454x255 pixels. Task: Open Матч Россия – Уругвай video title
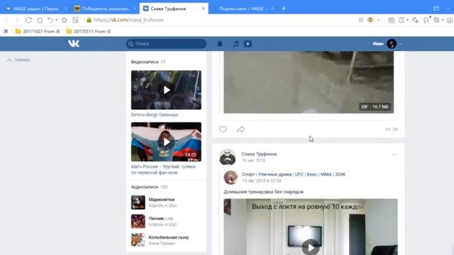(x=163, y=169)
